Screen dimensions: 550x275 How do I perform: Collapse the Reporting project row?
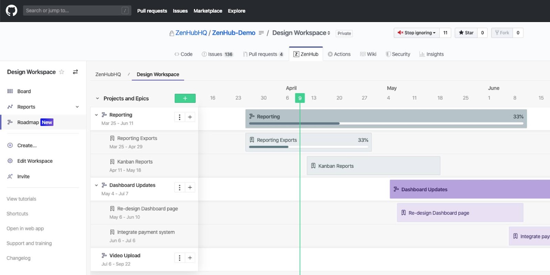click(96, 115)
